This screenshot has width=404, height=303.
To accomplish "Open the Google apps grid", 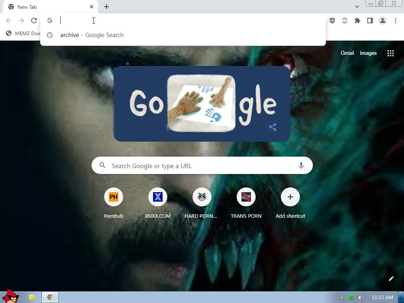I will 391,53.
